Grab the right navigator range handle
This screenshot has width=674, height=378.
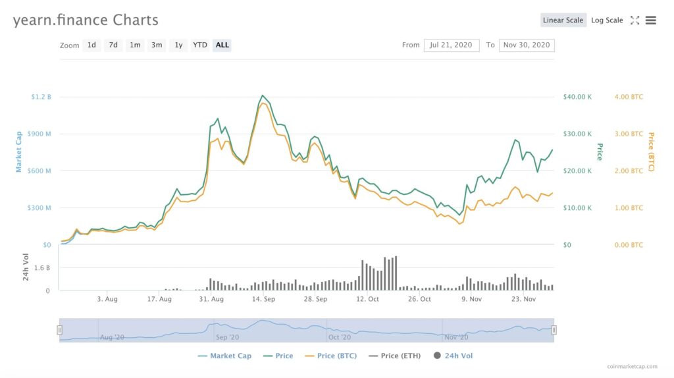point(554,330)
